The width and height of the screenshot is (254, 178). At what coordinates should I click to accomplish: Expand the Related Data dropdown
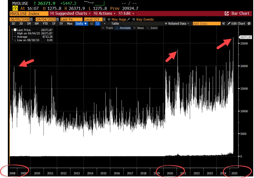coord(177,24)
